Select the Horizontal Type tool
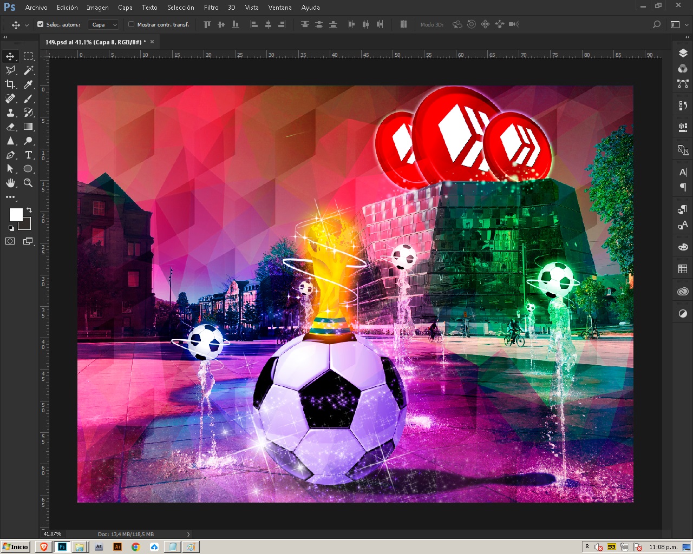The height and width of the screenshot is (554, 693). [x=28, y=155]
